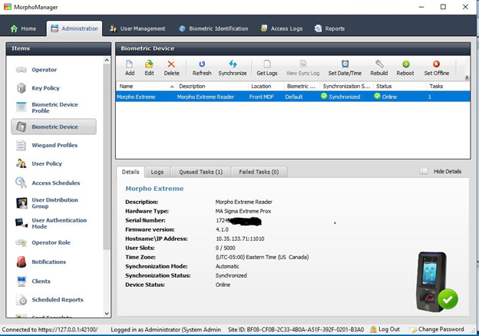Open the Access Logs tab
The width and height of the screenshot is (479, 336).
(282, 28)
